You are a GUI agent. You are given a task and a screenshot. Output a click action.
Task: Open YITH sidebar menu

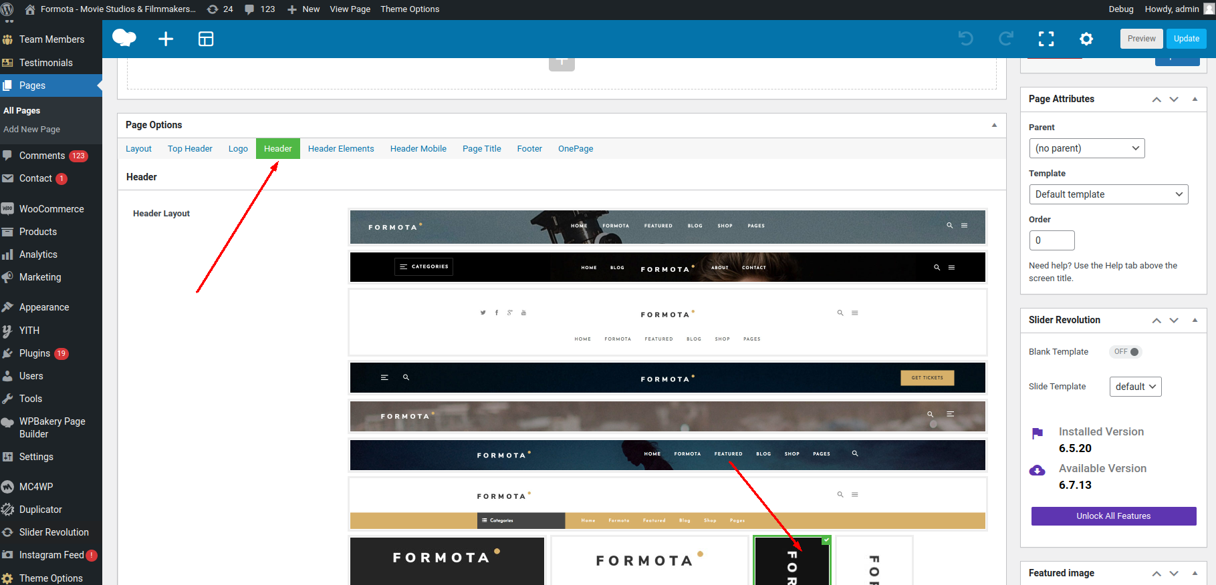51,331
